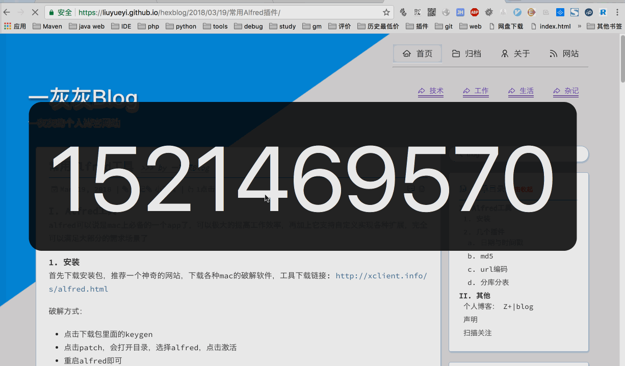The width and height of the screenshot is (625, 366).
Task: Open the gray globe extension
Action: point(446,12)
